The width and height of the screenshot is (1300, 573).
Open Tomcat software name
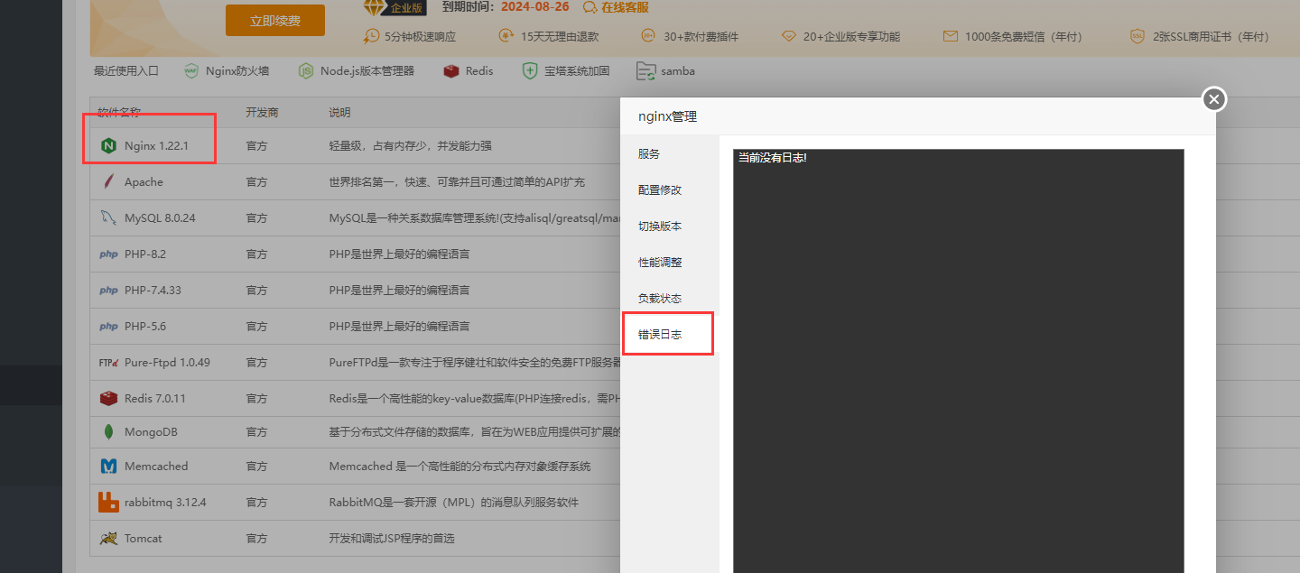[144, 539]
